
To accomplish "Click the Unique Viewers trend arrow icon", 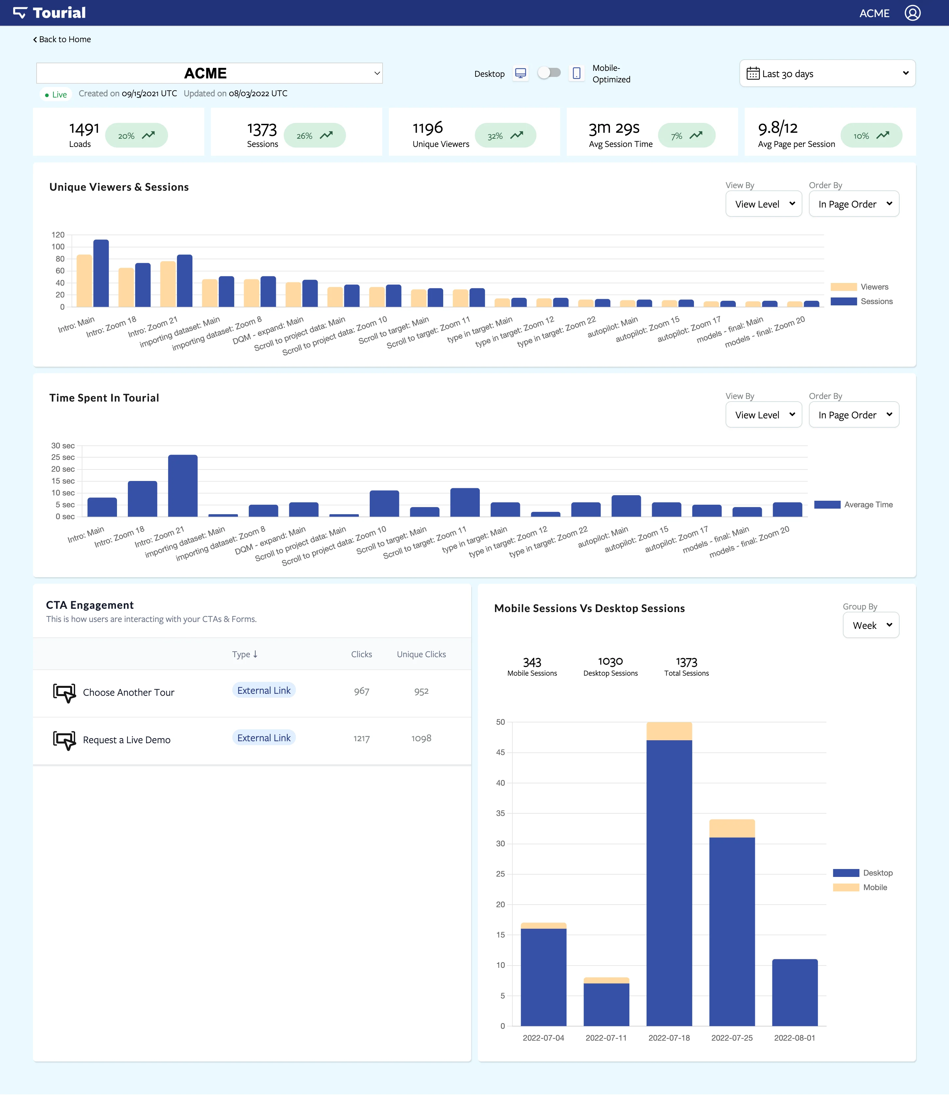I will (516, 135).
